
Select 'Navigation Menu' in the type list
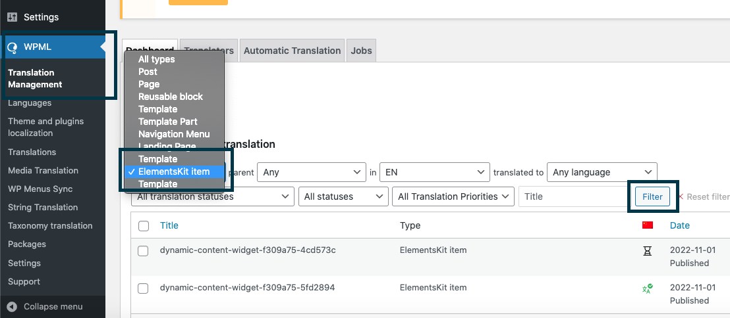[x=174, y=134]
